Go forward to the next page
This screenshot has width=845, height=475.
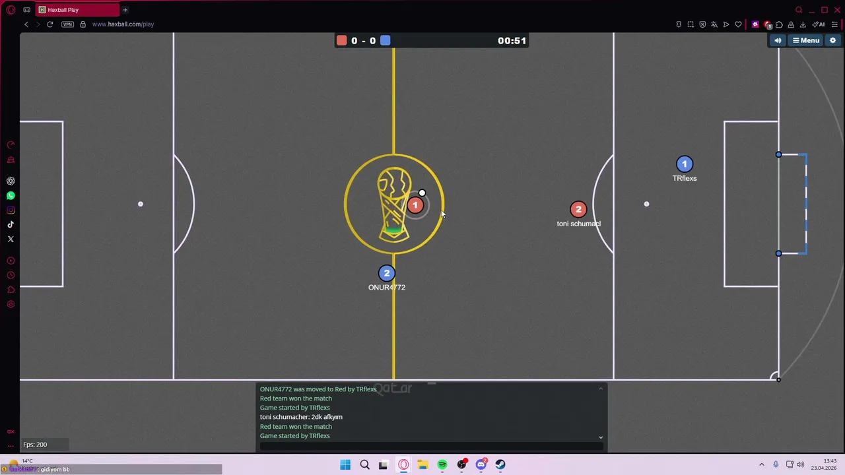[x=38, y=24]
